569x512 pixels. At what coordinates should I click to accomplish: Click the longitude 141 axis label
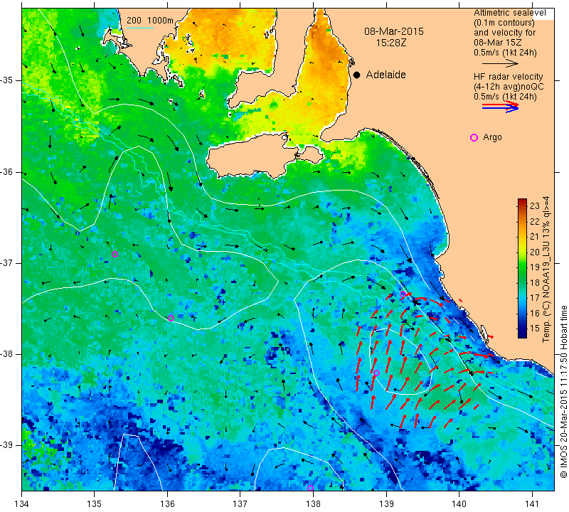[532, 504]
